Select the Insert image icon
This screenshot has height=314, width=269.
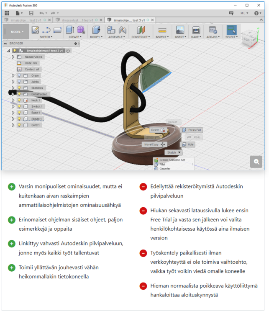[180, 30]
